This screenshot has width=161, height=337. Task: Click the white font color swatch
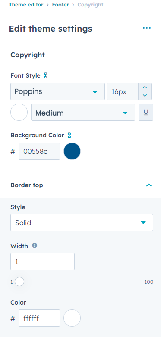pos(19,112)
